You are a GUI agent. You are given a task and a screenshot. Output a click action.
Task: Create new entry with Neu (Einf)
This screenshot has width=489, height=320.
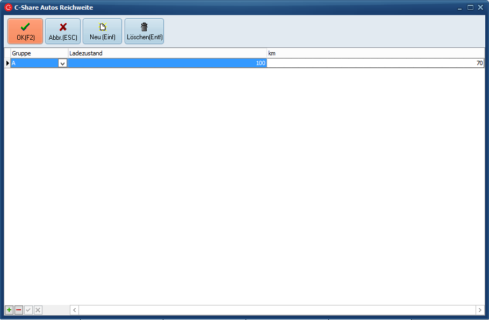[102, 31]
